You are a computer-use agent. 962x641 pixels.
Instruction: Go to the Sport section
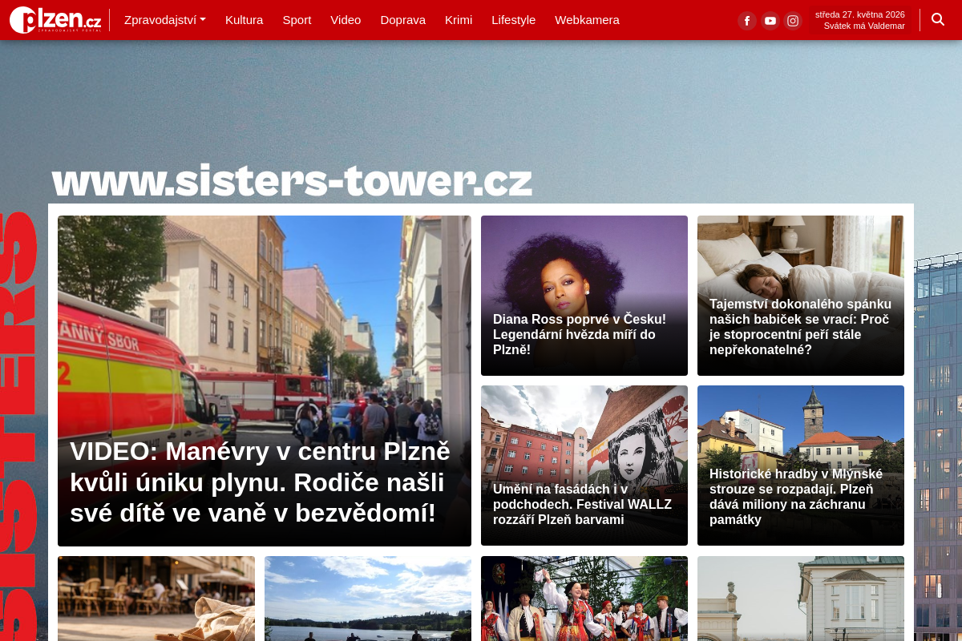[297, 20]
